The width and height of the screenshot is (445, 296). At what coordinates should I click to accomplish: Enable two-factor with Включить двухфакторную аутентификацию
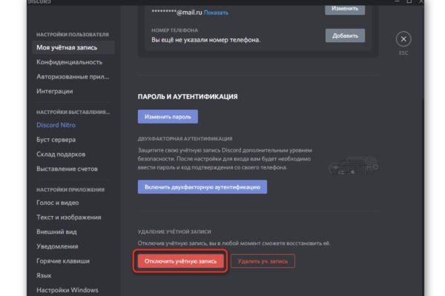(x=202, y=187)
